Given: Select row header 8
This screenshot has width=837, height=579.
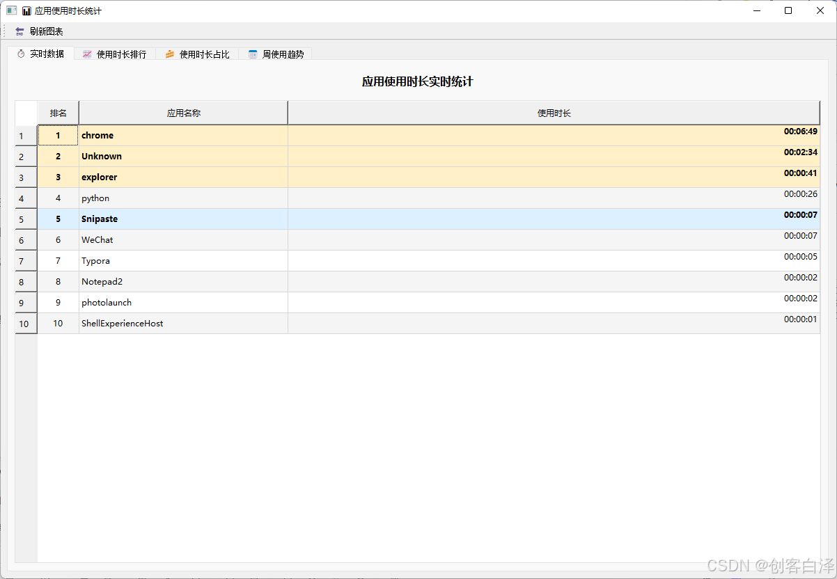Looking at the screenshot, I should (x=26, y=282).
